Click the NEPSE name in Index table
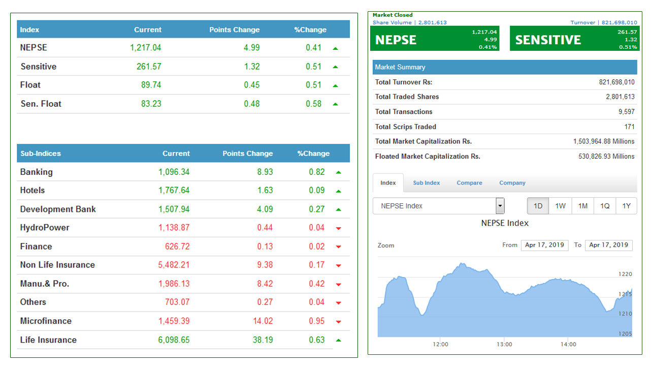Image resolution: width=653 pixels, height=366 pixels. coord(34,47)
